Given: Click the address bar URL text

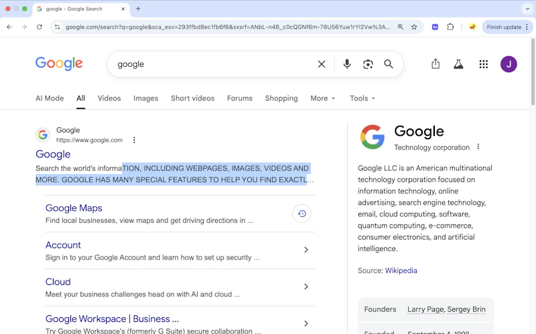Looking at the screenshot, I should (x=228, y=27).
